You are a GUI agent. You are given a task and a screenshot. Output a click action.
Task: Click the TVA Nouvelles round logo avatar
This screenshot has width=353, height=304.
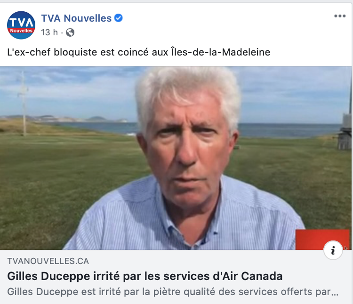21,25
